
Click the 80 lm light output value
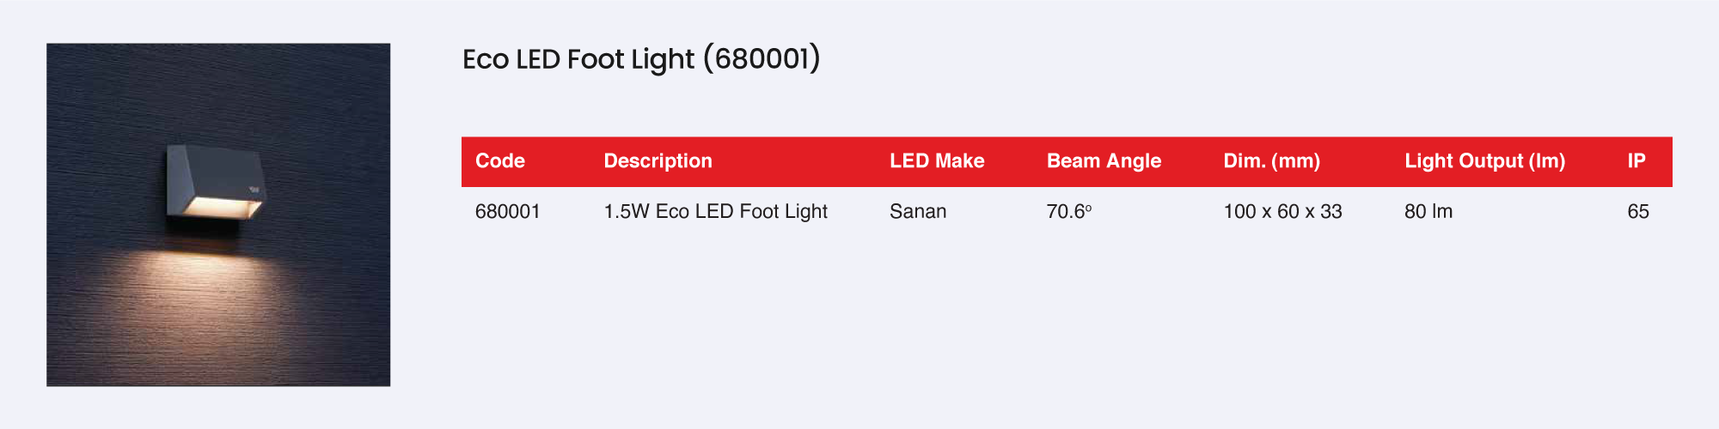[1428, 212]
